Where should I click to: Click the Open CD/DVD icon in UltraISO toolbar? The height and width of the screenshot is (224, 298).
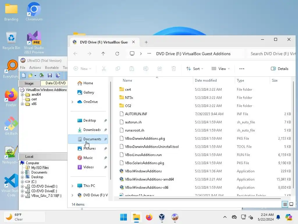pos(42,76)
